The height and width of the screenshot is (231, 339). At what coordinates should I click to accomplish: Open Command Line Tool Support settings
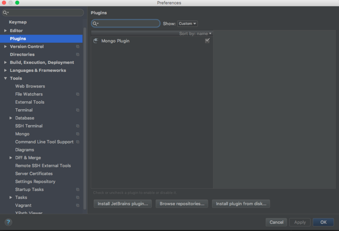point(44,142)
